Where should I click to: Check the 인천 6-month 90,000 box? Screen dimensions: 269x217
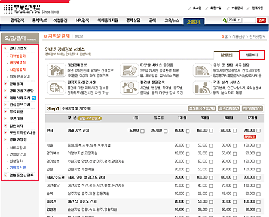click(235, 170)
